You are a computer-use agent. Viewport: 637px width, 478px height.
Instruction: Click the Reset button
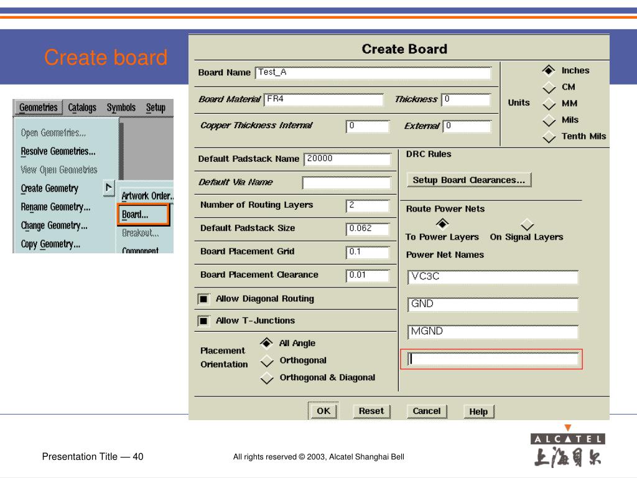click(371, 411)
